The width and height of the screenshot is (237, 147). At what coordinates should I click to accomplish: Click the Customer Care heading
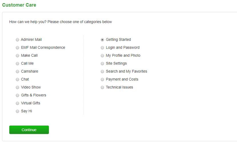click(x=19, y=5)
